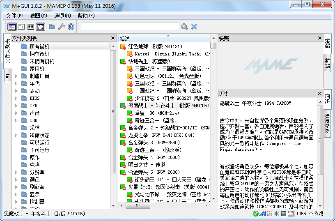Viewport: 335px width, 221px height.
Task: Open the 选项(O) menu
Action: click(x=62, y=16)
